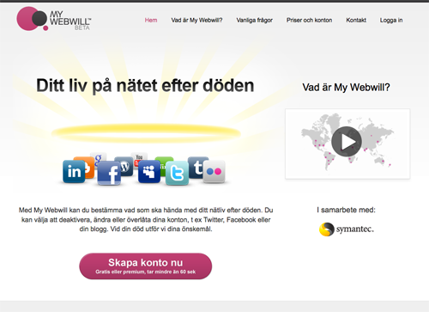This screenshot has height=312, width=429.
Task: Click the My Webwill logo
Action: (x=54, y=19)
